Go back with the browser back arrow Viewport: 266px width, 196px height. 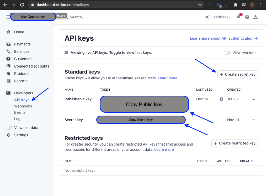(5, 5)
